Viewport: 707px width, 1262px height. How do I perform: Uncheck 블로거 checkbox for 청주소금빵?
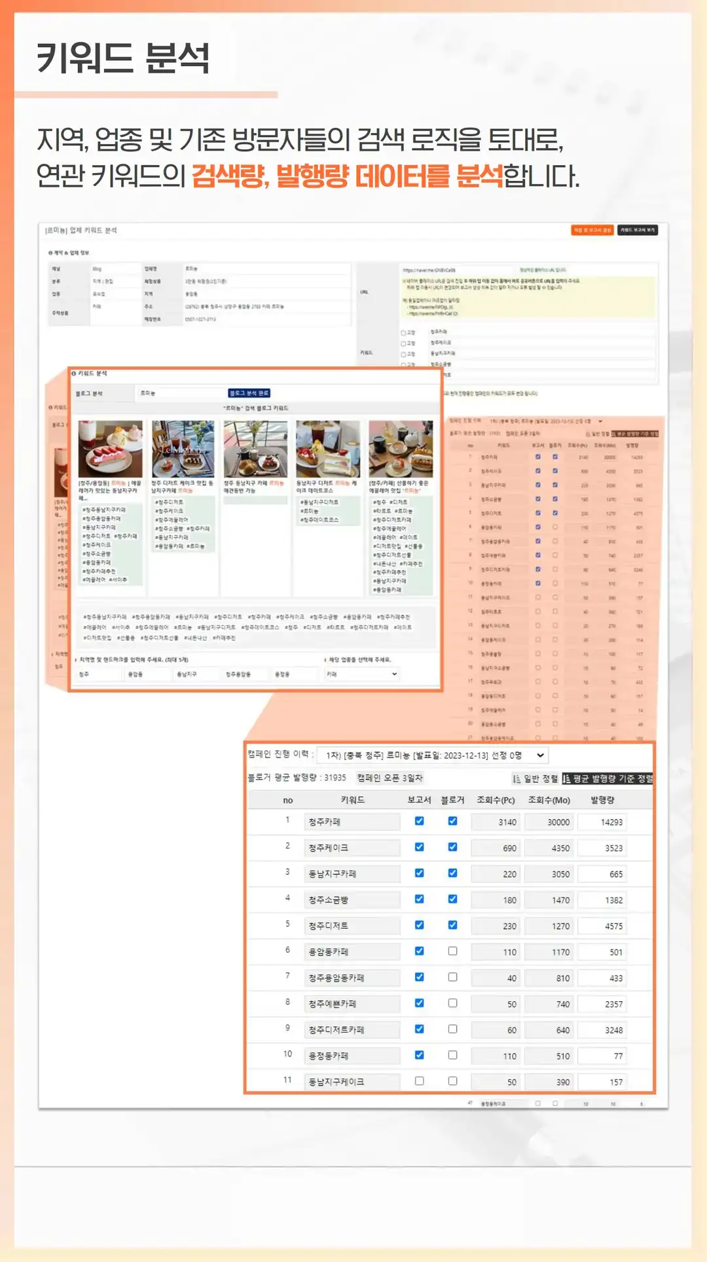[452, 899]
